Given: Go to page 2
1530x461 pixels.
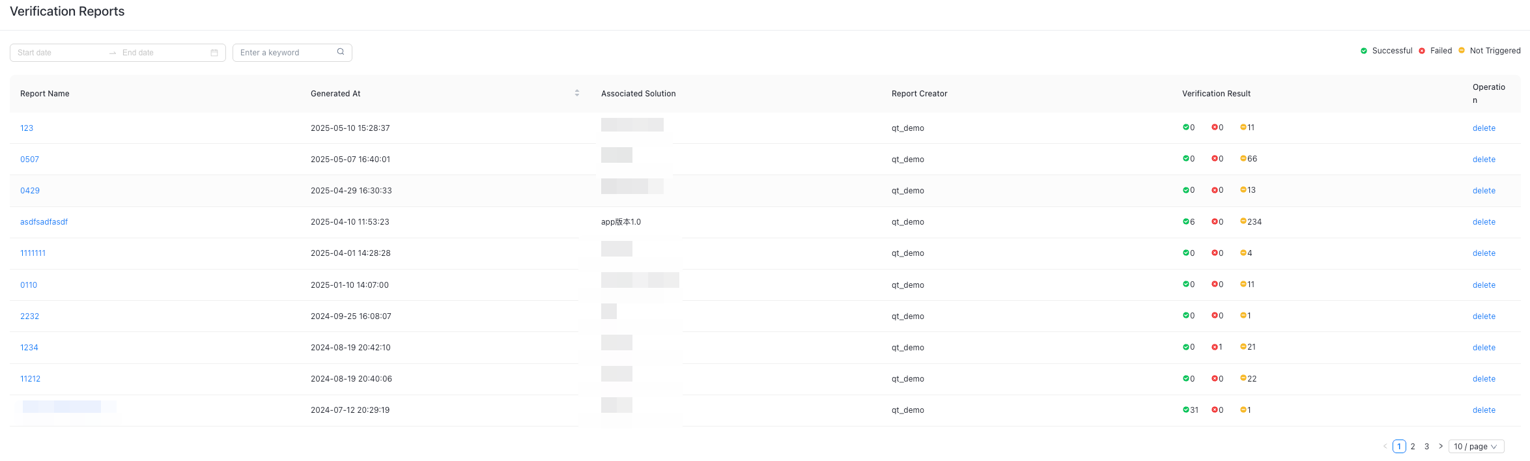Looking at the screenshot, I should [x=1413, y=447].
